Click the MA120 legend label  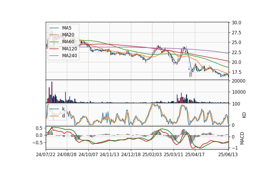click(x=70, y=49)
